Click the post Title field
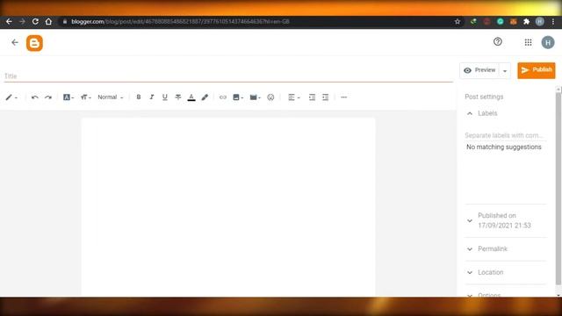This screenshot has width=562, height=316. tap(228, 76)
